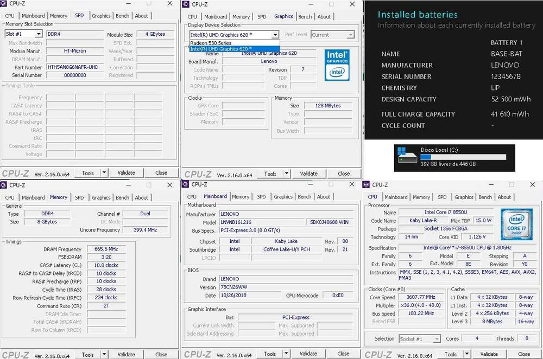Click the DESIGN CAPACITY 52 500 mWh value
This screenshot has height=359, width=543.
[x=511, y=99]
